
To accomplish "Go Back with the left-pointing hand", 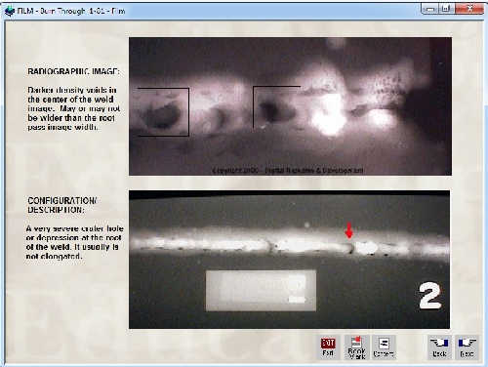I will click(x=439, y=347).
